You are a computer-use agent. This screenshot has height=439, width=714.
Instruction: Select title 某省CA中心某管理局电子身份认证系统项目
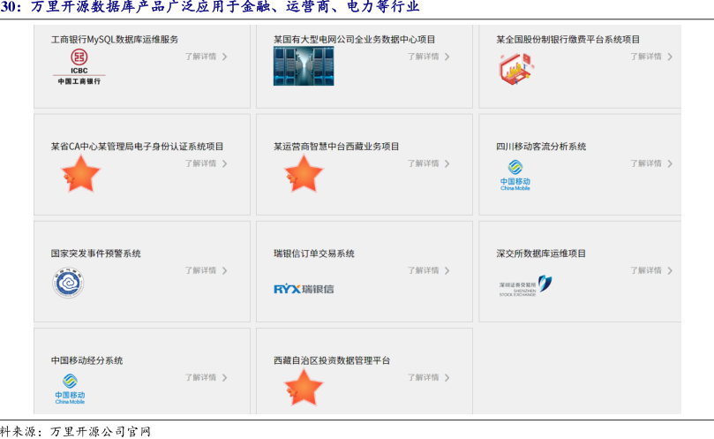coord(137,147)
